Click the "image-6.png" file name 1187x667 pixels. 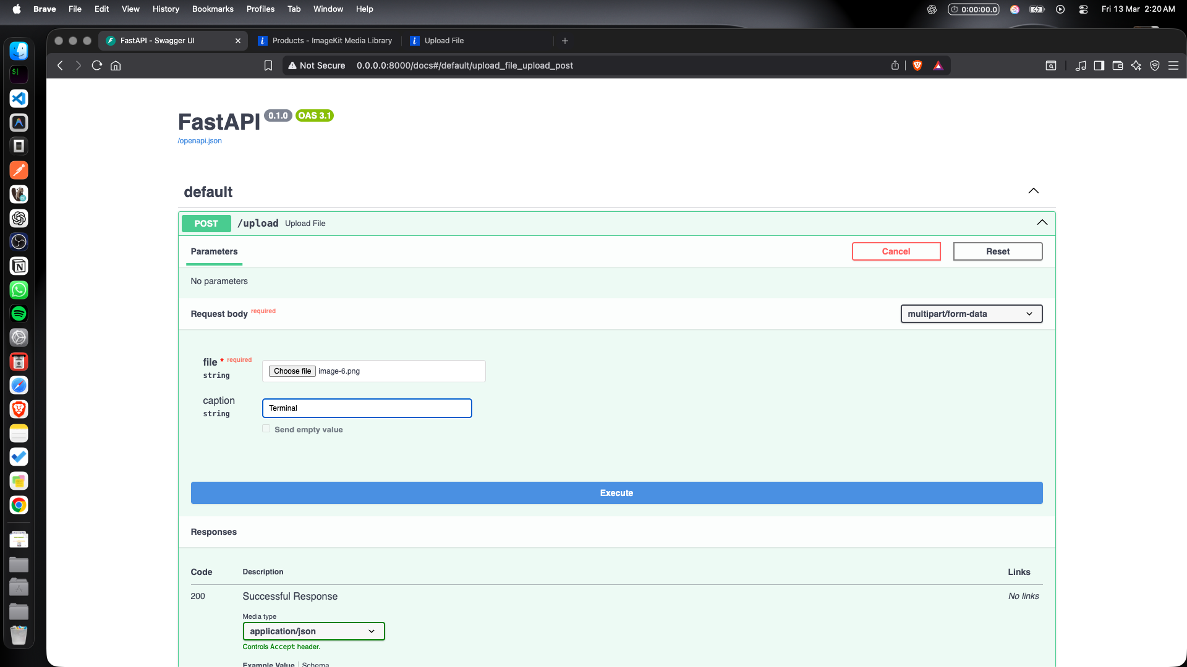tap(339, 371)
